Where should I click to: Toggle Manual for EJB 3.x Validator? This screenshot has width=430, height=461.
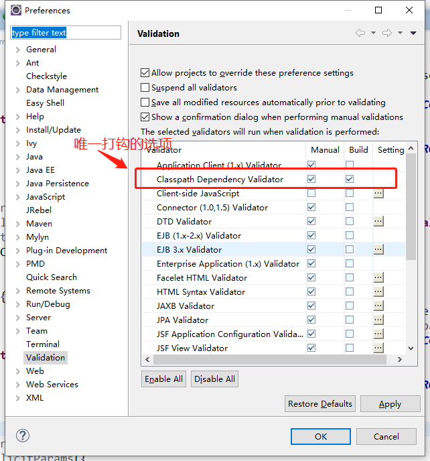click(x=311, y=249)
